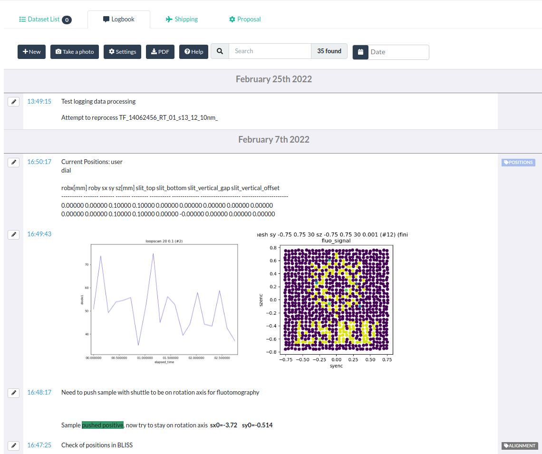The image size is (542, 454).
Task: Click the edit pencil for the Current Positions entry
Action: (13, 162)
